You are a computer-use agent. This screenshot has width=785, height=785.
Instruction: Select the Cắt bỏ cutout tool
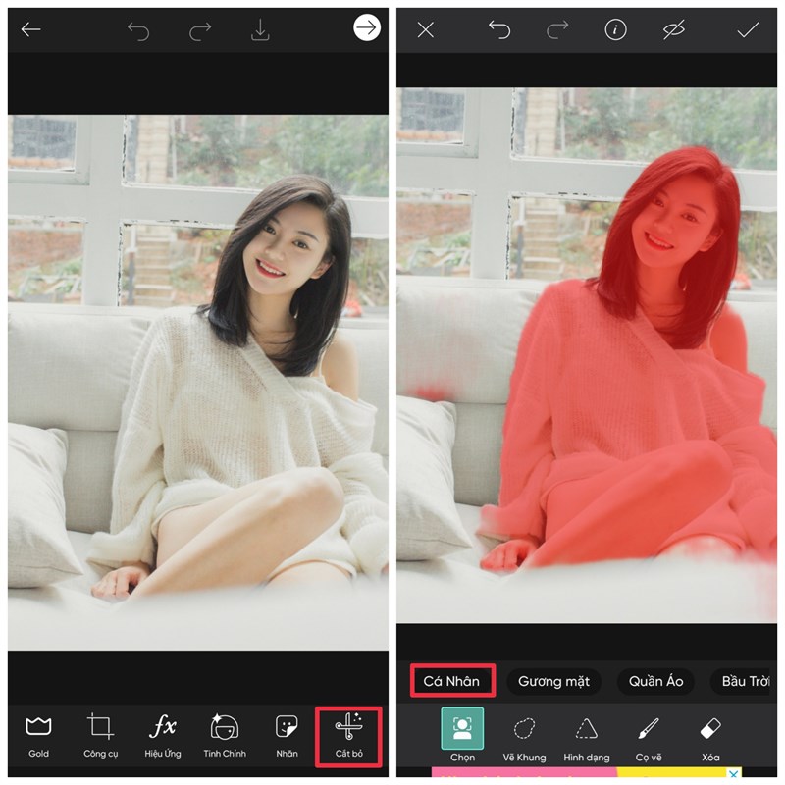click(349, 737)
